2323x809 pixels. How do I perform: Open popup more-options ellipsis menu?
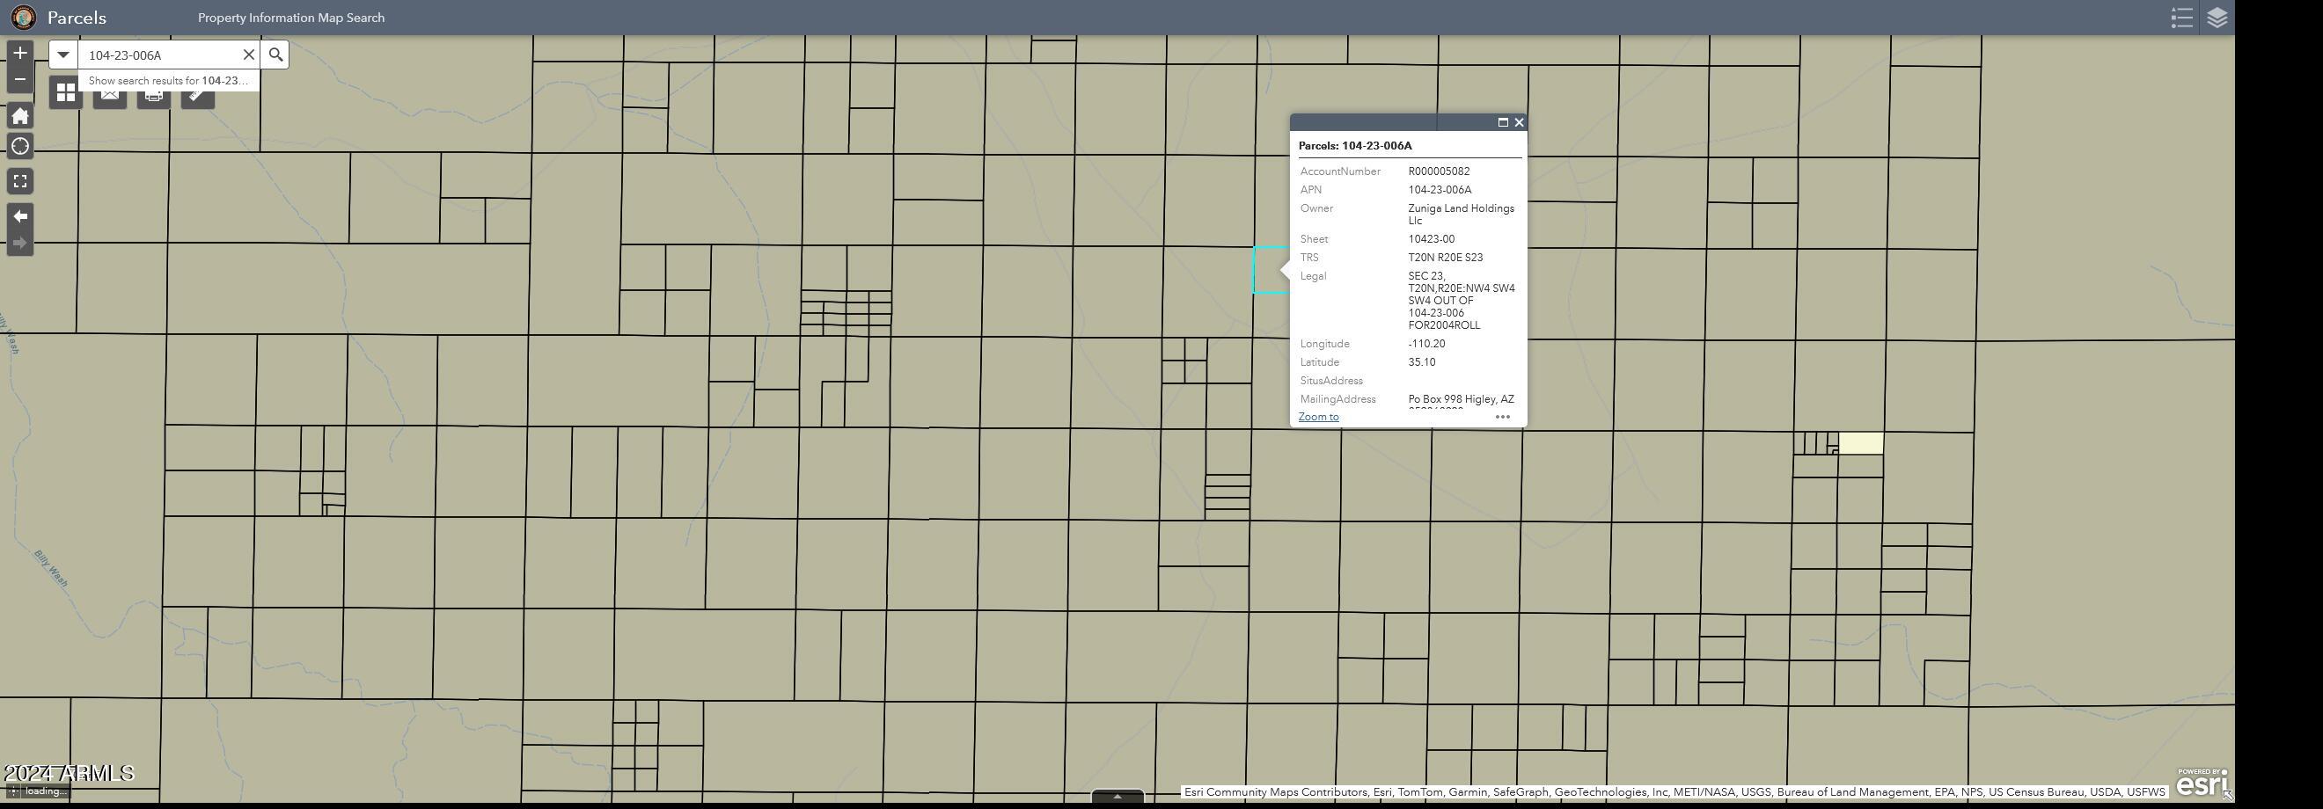click(1502, 417)
